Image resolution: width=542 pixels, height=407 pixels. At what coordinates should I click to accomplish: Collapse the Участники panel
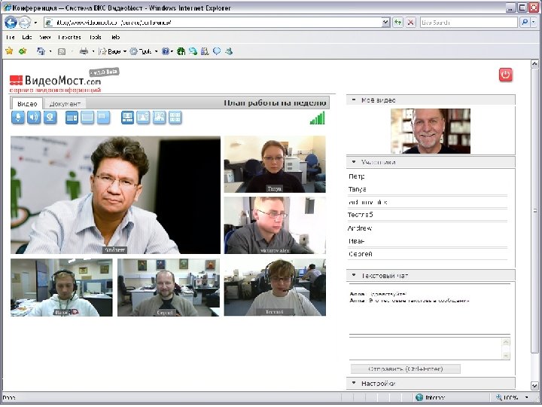pos(354,162)
